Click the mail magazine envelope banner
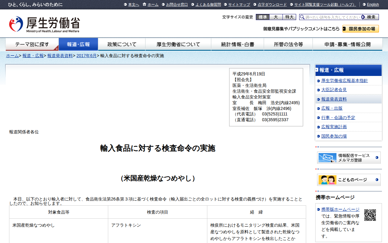The height and width of the screenshot is (243, 388). click(349, 158)
